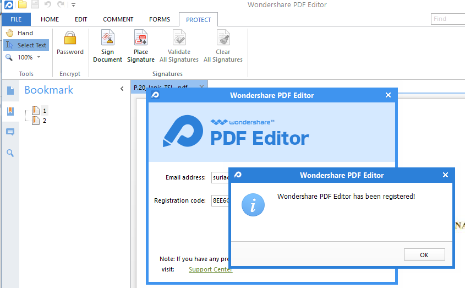Click Validate All Signatures icon
The width and height of the screenshot is (465, 288).
[x=179, y=37]
